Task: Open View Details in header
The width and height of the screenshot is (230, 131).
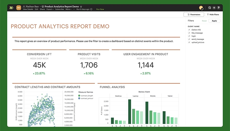Action: [28, 9]
